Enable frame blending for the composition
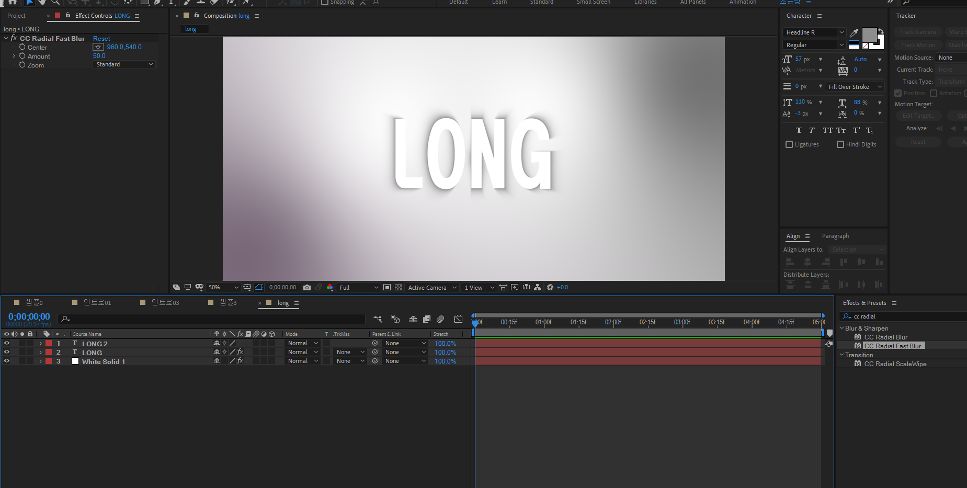 (427, 319)
